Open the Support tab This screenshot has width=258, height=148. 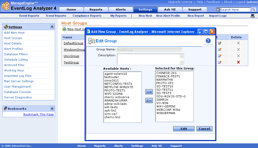click(x=195, y=10)
